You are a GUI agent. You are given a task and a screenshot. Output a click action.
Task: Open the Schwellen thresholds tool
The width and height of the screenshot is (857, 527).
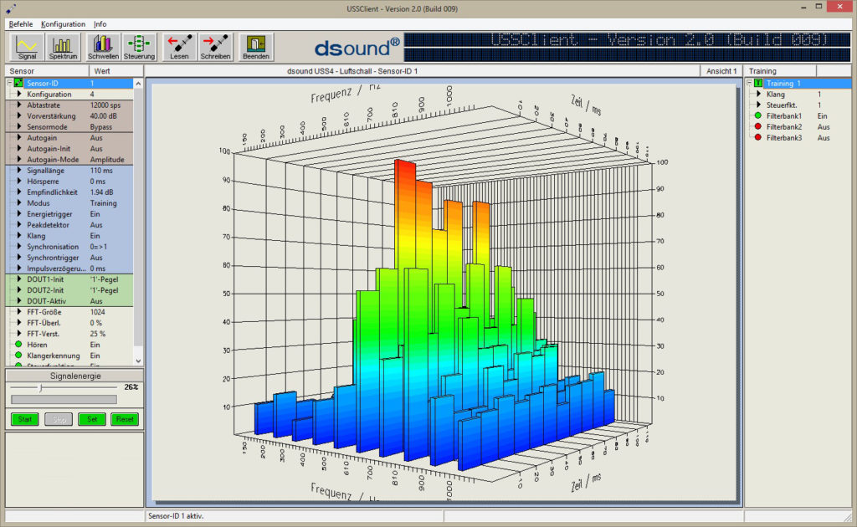coord(103,47)
